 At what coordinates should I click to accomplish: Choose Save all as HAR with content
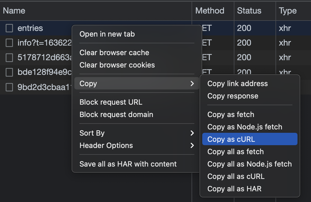click(128, 164)
